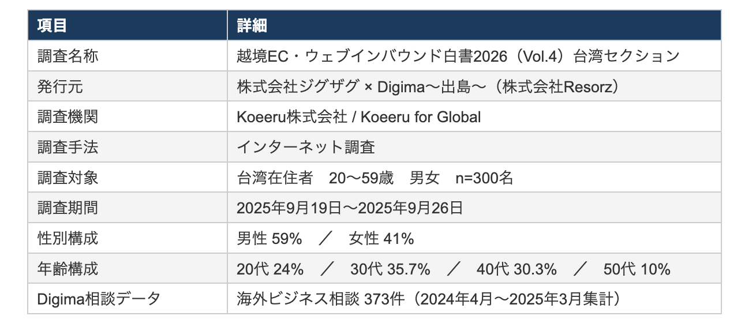Viewport: 756px width, 331px height.
Task: Select the 発行元 label cell
Action: pyautogui.click(x=60, y=86)
